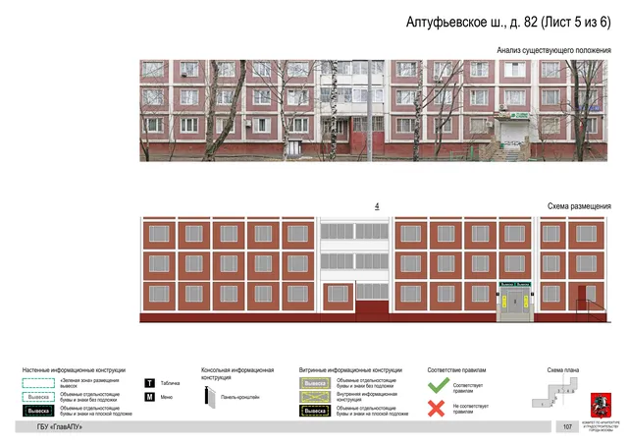Click the Moscow coat of arms emblem

tap(601, 406)
